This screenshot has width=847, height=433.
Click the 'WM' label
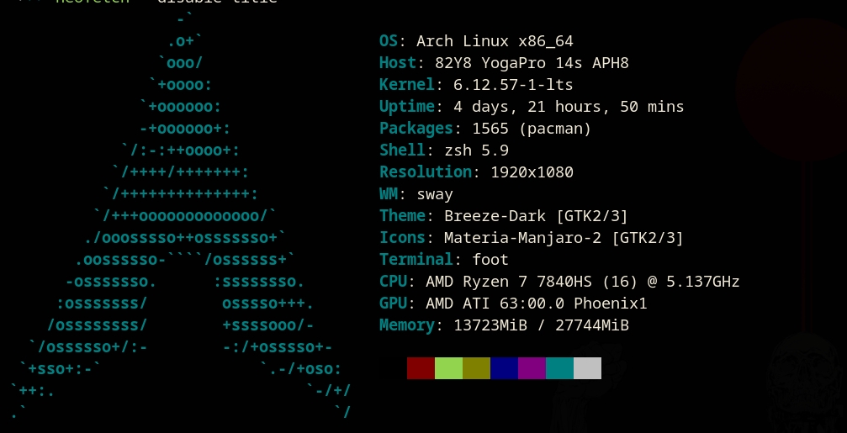point(389,194)
